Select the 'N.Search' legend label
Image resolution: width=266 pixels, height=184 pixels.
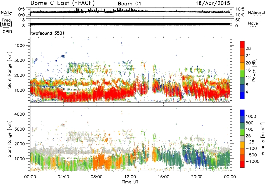[x=257, y=12]
